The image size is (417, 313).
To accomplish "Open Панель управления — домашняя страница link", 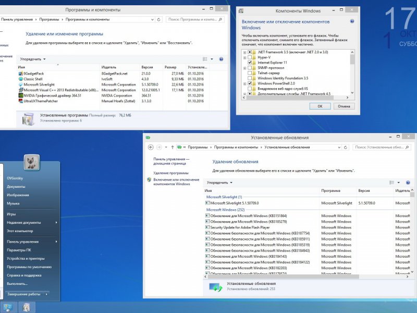I will point(171,161).
